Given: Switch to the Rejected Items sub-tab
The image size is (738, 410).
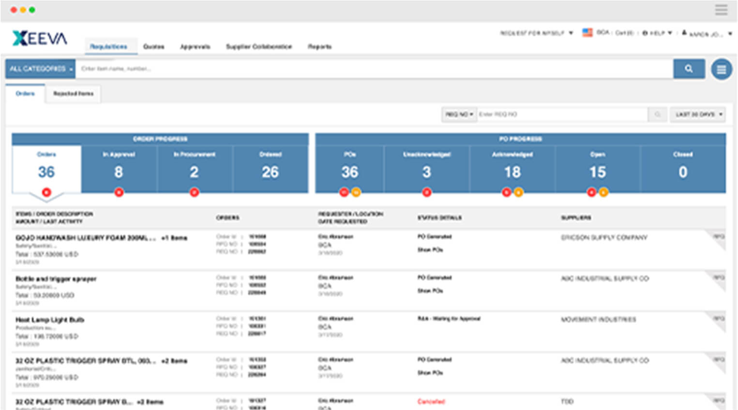Looking at the screenshot, I should click(x=73, y=93).
